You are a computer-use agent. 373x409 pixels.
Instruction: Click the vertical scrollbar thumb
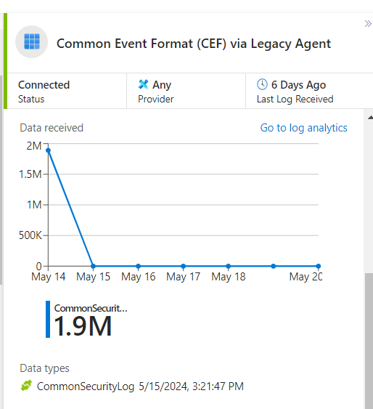coord(369,341)
